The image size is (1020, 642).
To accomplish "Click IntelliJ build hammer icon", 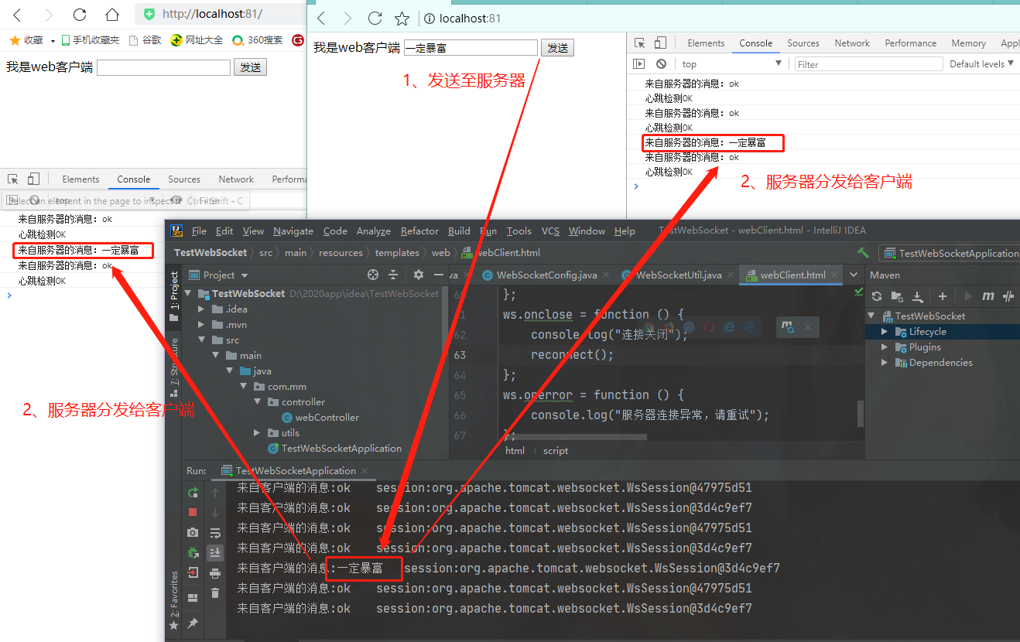I will pos(864,253).
